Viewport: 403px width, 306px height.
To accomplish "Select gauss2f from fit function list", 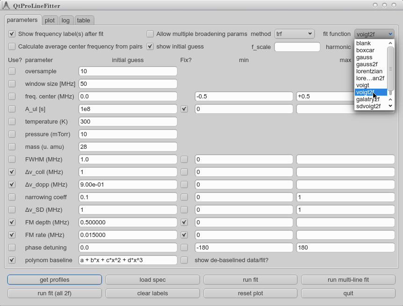I will (x=367, y=64).
